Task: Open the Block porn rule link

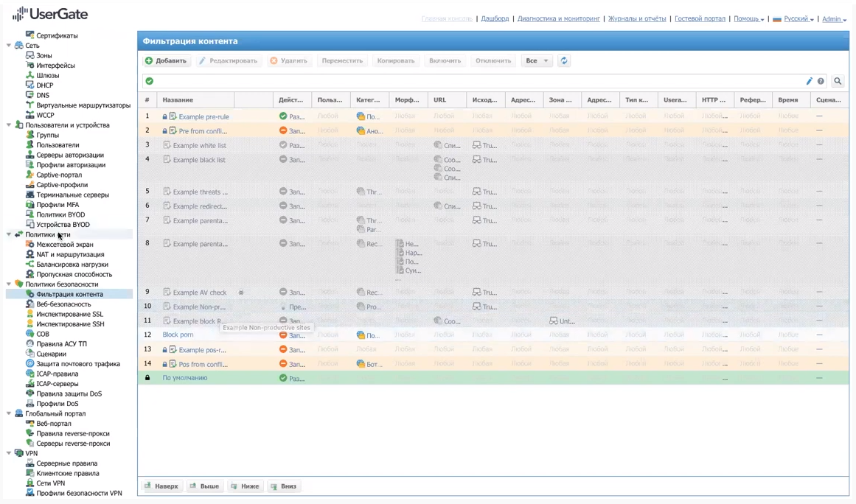Action: tap(178, 335)
